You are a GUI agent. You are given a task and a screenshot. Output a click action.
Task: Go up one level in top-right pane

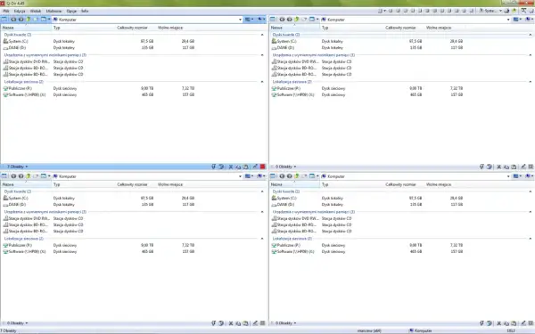tap(297, 20)
